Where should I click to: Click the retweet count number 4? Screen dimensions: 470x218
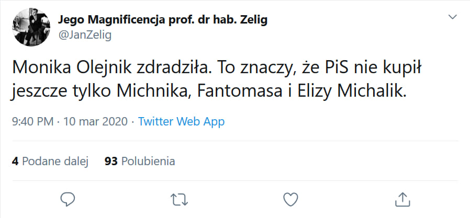tap(15, 161)
